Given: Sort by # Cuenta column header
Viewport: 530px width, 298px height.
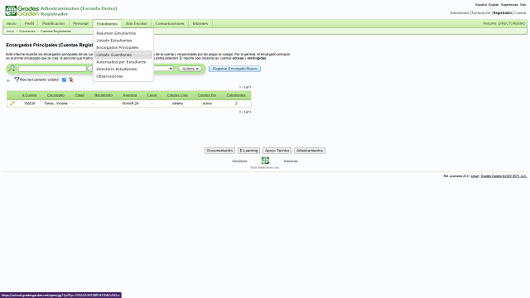Looking at the screenshot, I should (x=30, y=95).
